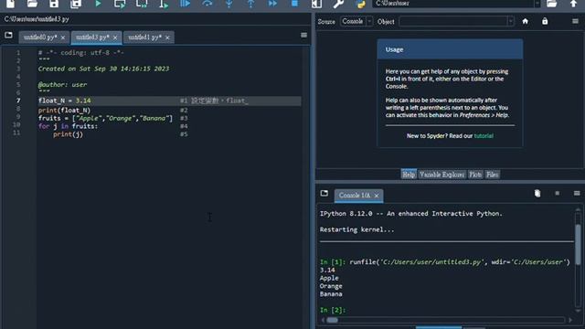Toggle the Help pane lock
The image size is (585, 329).
coord(545,21)
